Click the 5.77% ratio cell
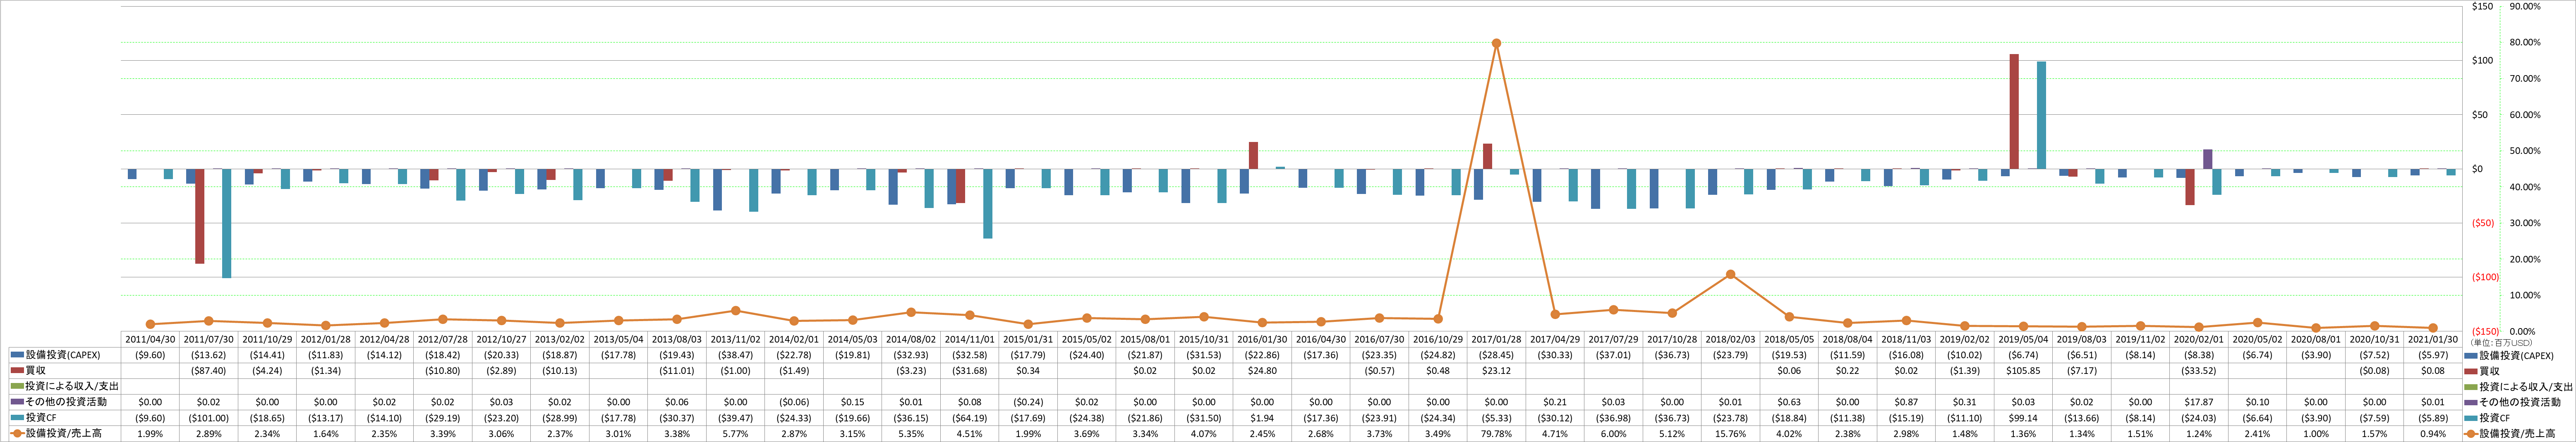The height and width of the screenshot is (442, 2576). pos(735,434)
